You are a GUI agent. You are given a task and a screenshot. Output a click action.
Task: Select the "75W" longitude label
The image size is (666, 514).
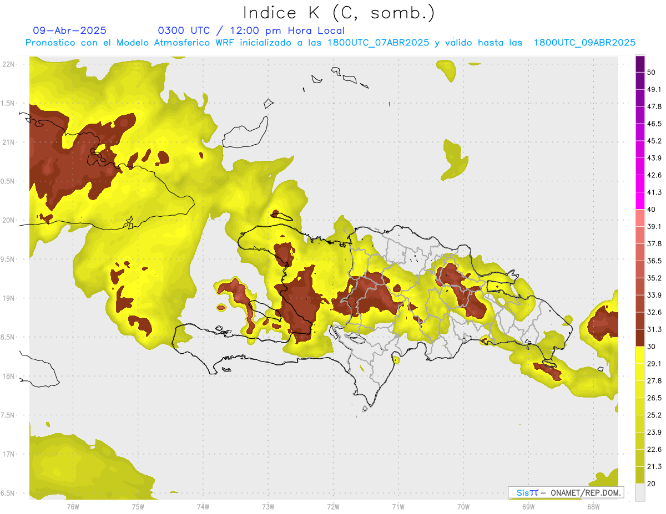point(138,507)
